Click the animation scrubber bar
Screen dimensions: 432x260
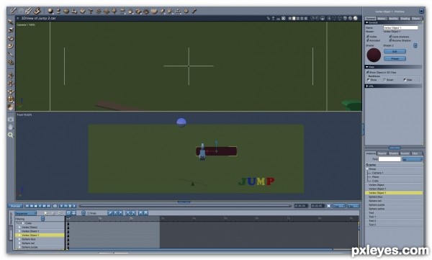(x=185, y=206)
